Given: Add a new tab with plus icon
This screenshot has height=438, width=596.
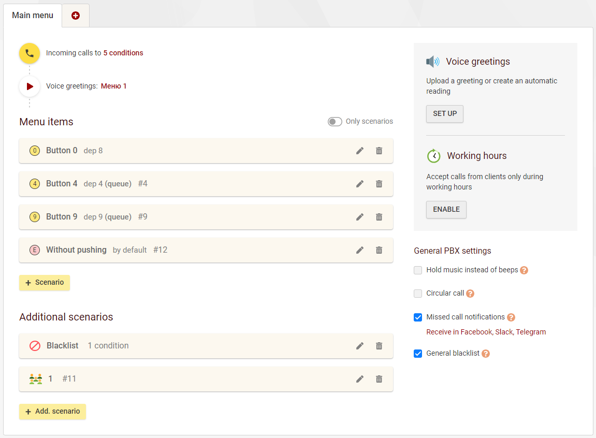Looking at the screenshot, I should point(76,16).
